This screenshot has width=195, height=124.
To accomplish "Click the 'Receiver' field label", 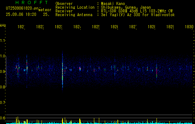I will 64,11.
